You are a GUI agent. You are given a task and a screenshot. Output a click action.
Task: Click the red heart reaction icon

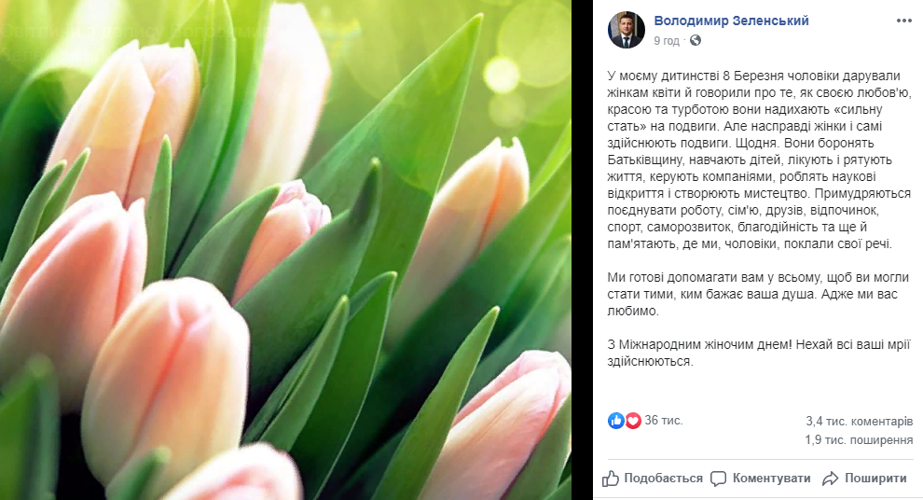point(633,421)
